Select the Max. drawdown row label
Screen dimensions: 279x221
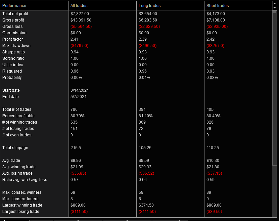click(x=16, y=46)
